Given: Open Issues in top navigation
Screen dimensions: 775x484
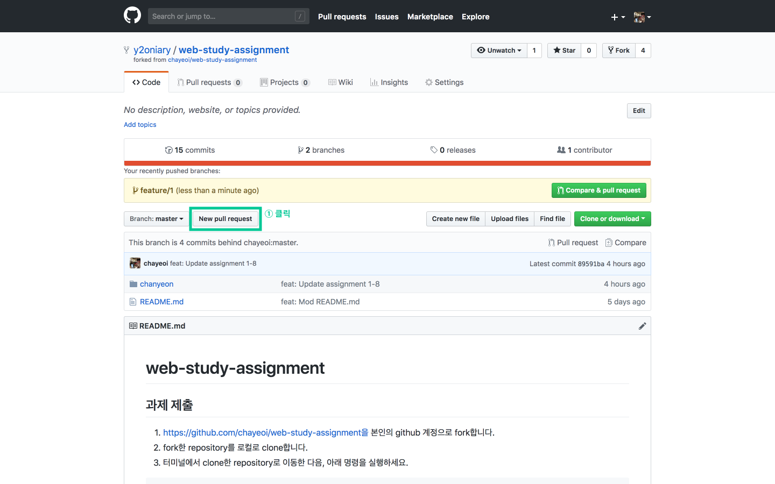Looking at the screenshot, I should 386,17.
